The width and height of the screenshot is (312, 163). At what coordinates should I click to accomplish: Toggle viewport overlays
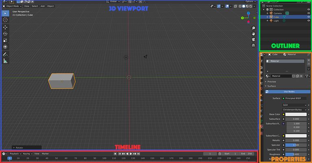pyautogui.click(x=227, y=7)
